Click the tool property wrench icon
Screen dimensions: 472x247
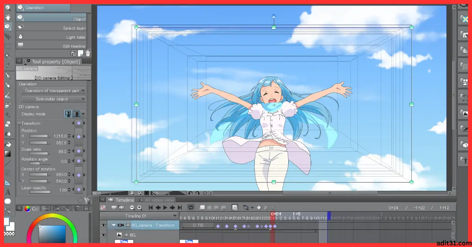[x=87, y=201]
